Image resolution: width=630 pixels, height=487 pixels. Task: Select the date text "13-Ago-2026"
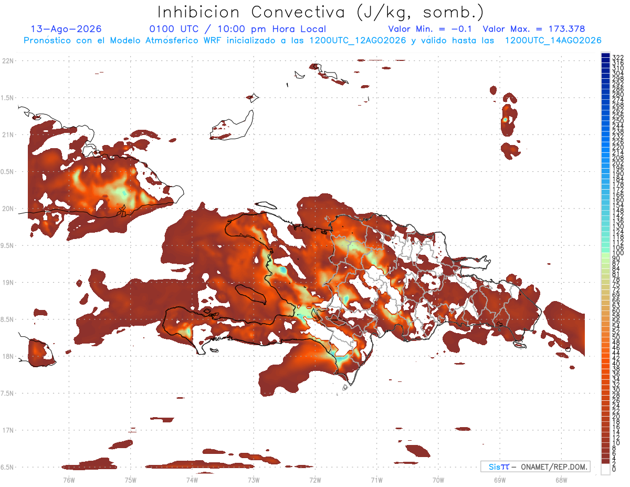[x=66, y=29]
